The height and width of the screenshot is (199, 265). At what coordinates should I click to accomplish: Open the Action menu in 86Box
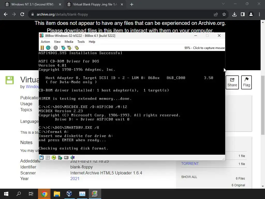[x=45, y=42]
